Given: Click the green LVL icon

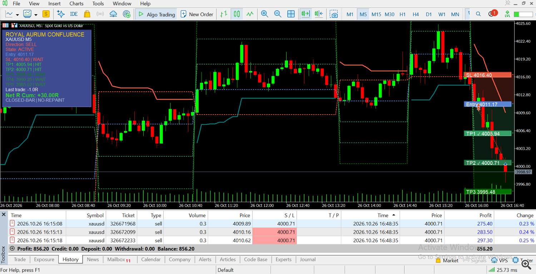Looking at the screenshot, I should pyautogui.click(x=507, y=14).
